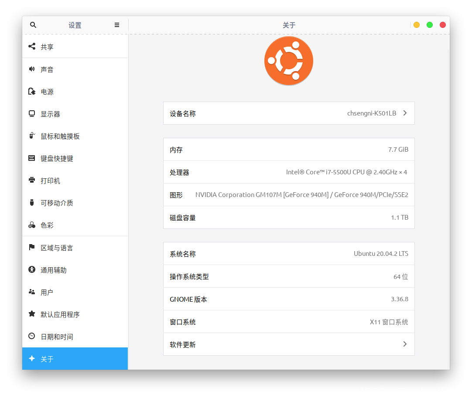Open the hamburger menu in Settings header
Screen dimensions: 472x398
pyautogui.click(x=117, y=25)
